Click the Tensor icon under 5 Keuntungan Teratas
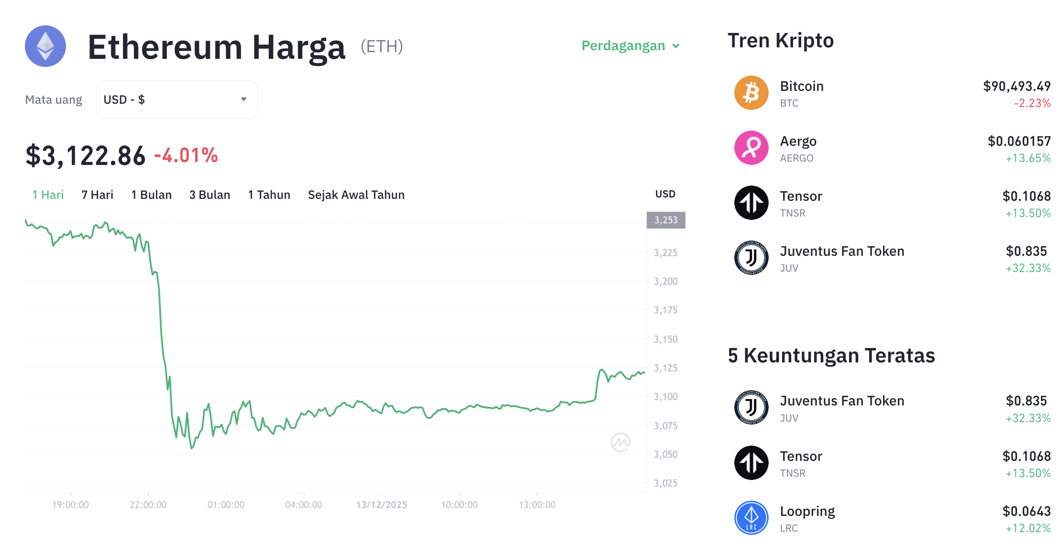The height and width of the screenshot is (546, 1060). 751,462
